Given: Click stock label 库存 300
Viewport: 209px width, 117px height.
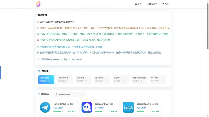Looking at the screenshot, I should pos(114,112).
